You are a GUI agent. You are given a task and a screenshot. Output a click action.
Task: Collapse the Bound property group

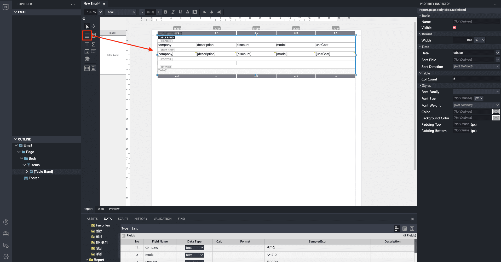click(x=420, y=34)
